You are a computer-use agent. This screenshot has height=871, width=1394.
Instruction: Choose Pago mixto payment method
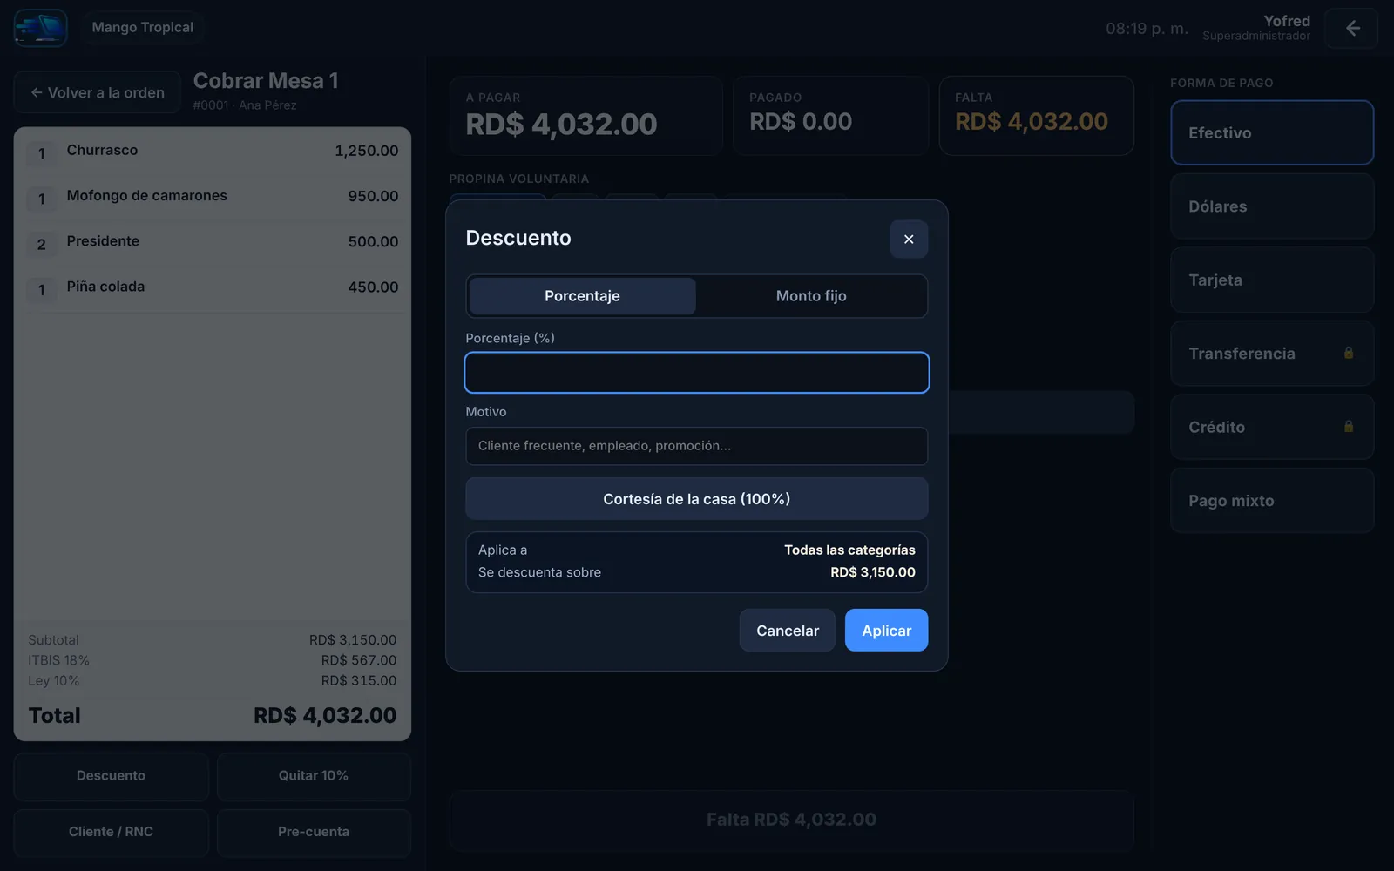coord(1272,501)
